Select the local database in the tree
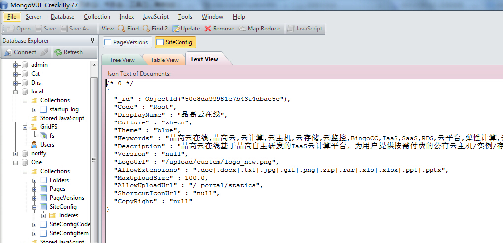 [x=37, y=91]
